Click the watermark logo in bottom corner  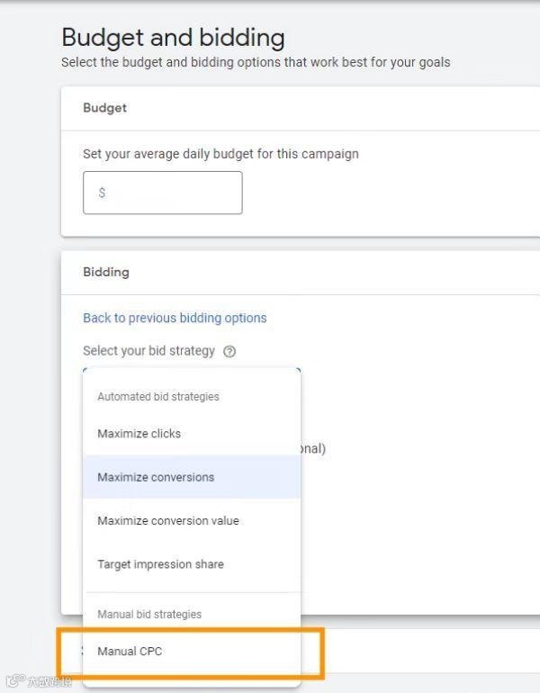pyautogui.click(x=36, y=682)
